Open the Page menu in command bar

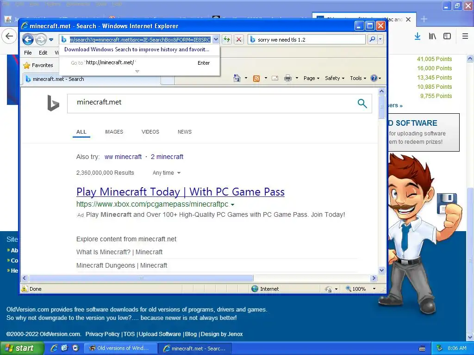pos(312,78)
